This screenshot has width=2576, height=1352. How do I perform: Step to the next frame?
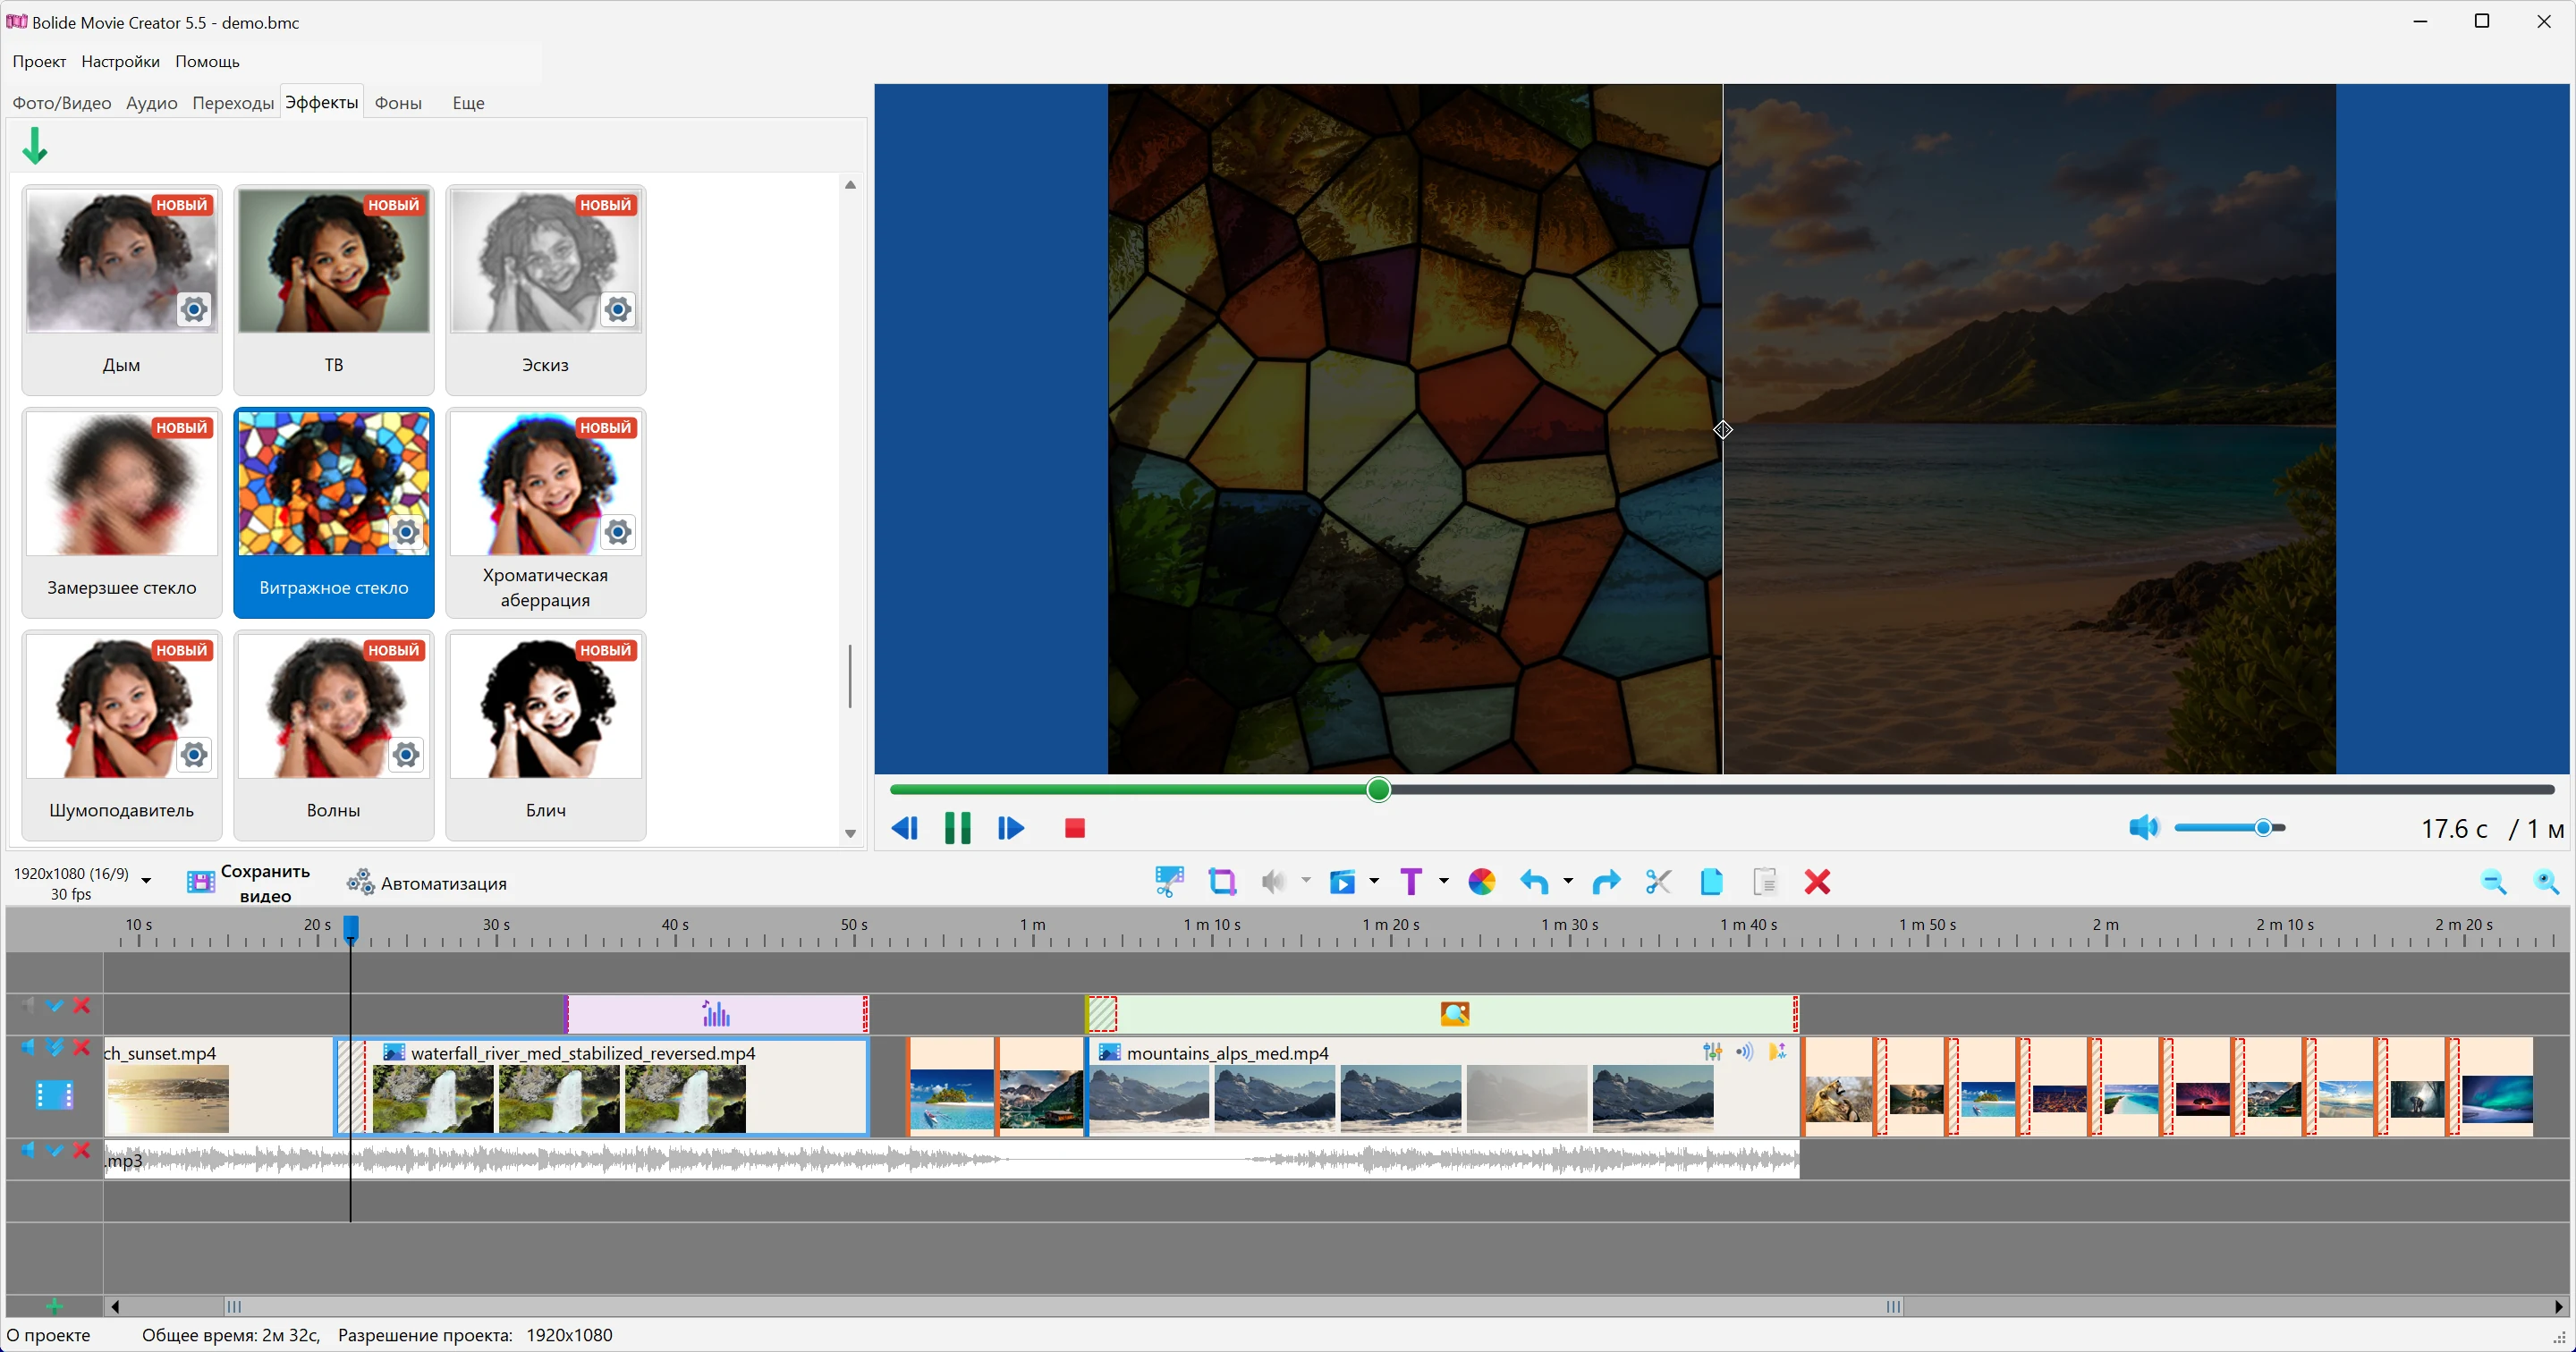[1010, 828]
